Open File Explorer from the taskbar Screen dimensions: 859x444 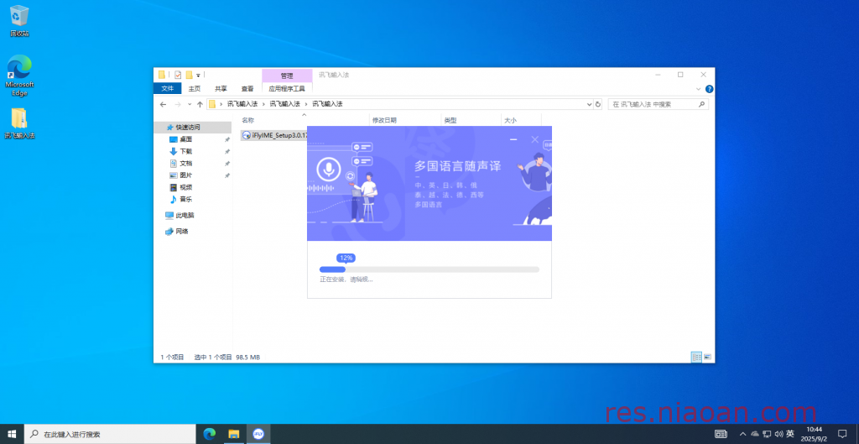tap(234, 434)
